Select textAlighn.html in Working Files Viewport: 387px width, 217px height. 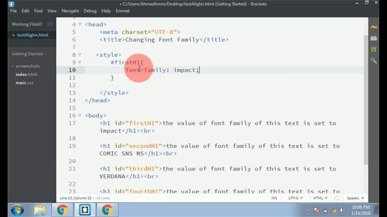(x=32, y=35)
